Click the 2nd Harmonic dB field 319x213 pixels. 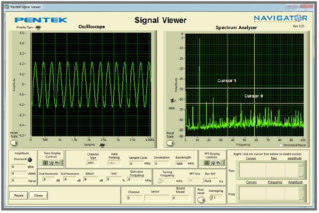(49, 180)
